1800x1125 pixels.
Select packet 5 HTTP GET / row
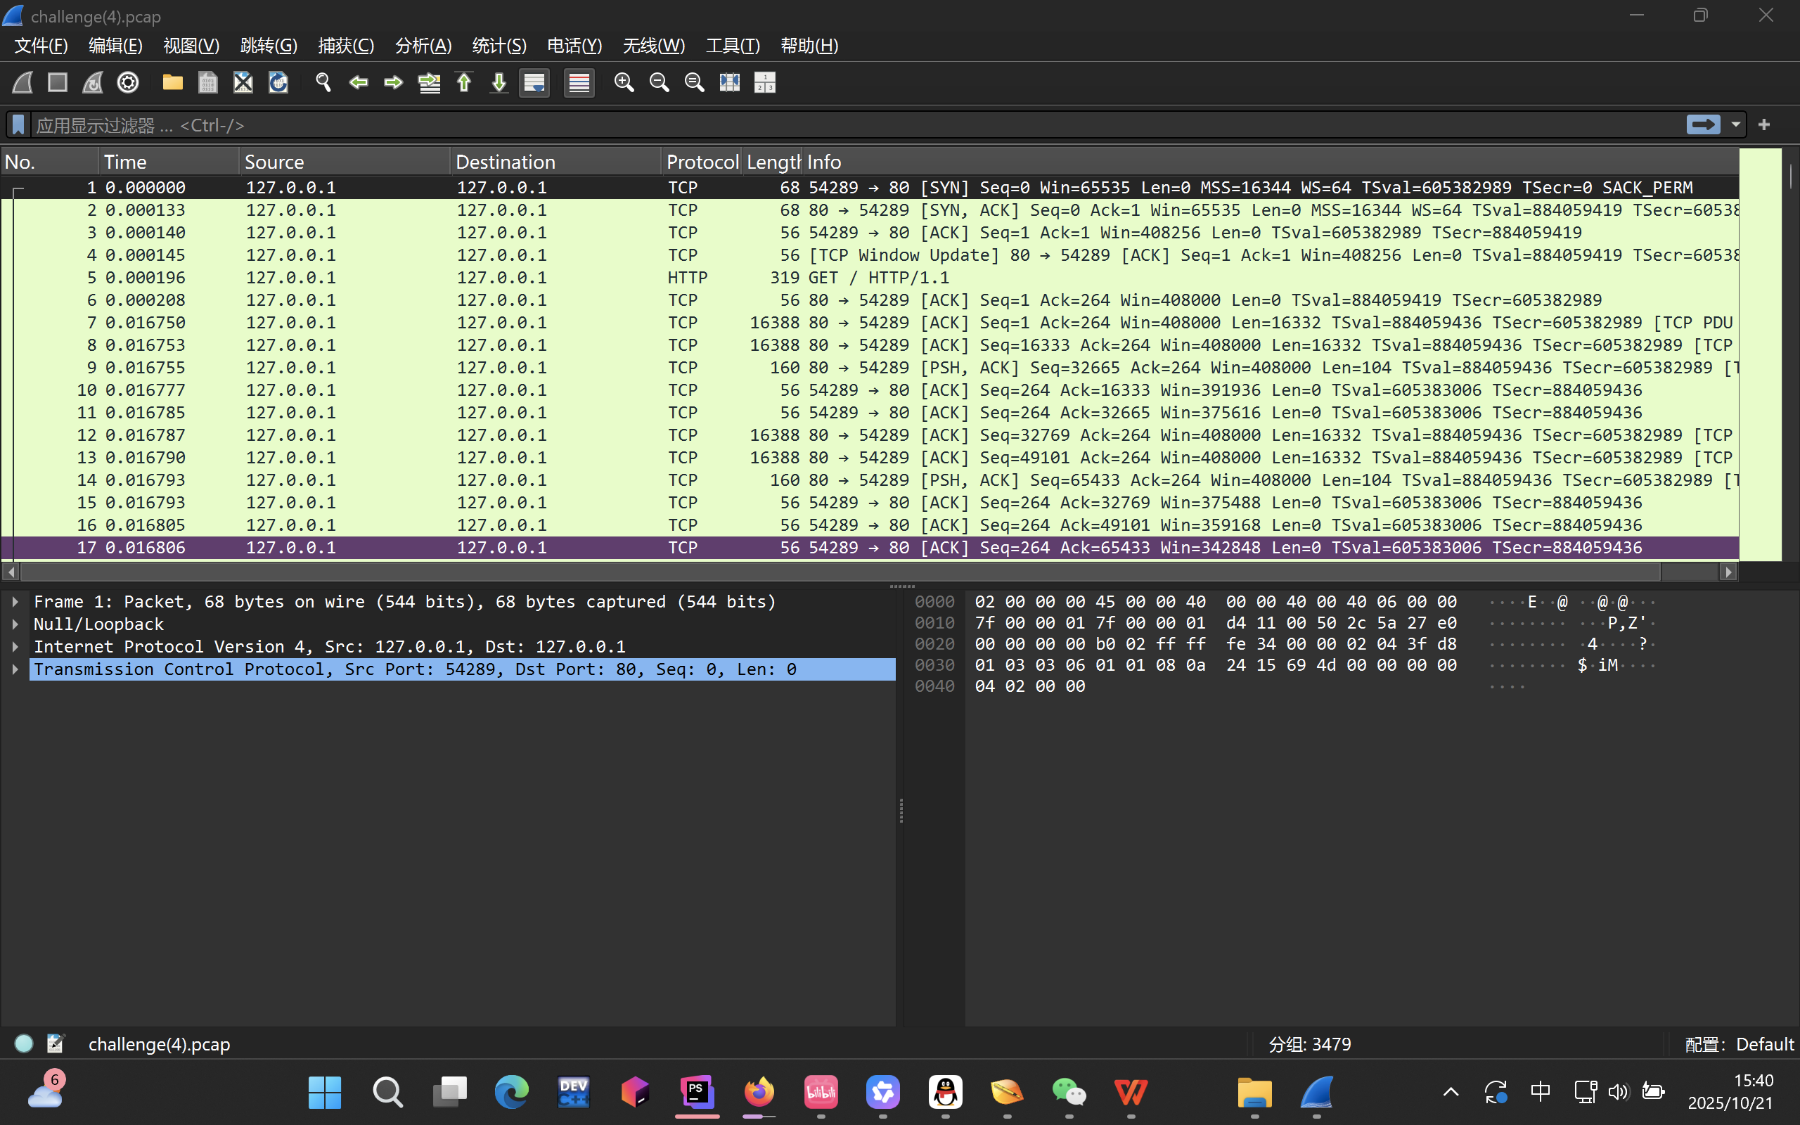coord(870,278)
